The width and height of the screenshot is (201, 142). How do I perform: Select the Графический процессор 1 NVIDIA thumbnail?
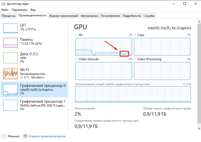pos(11,104)
